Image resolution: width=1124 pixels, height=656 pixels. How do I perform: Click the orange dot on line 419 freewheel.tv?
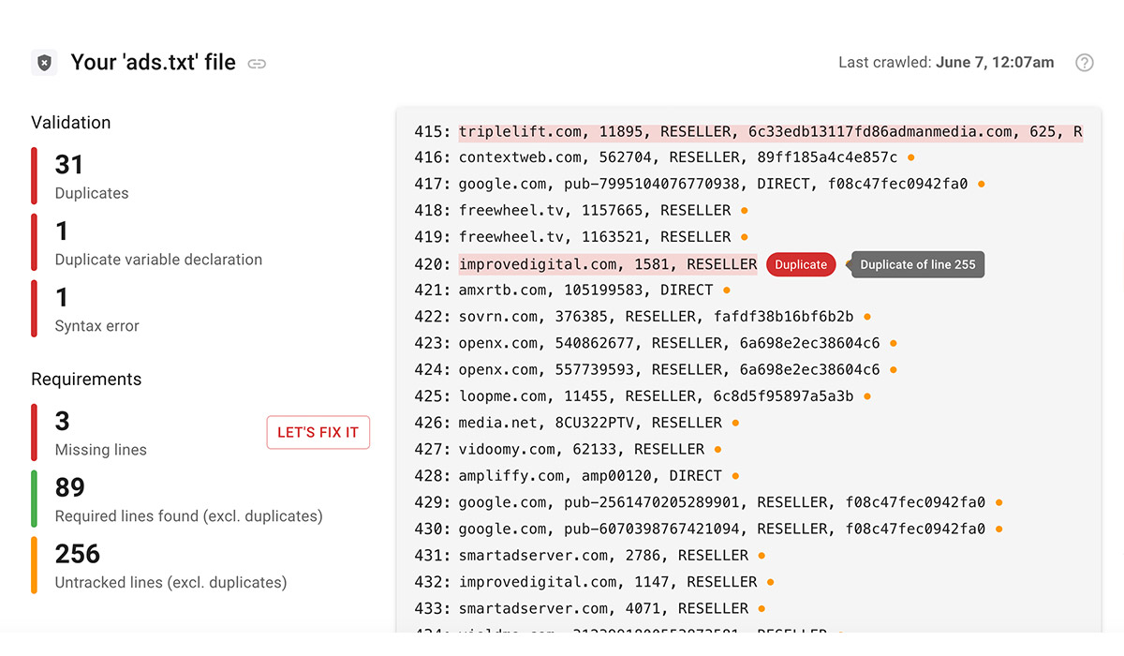pyautogui.click(x=745, y=237)
